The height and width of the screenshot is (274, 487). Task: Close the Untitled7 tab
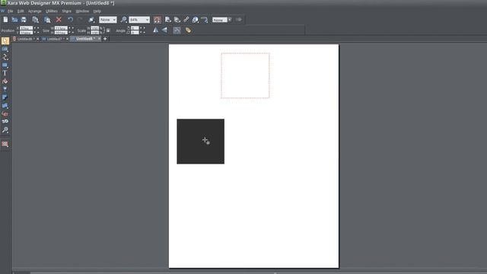[67, 39]
